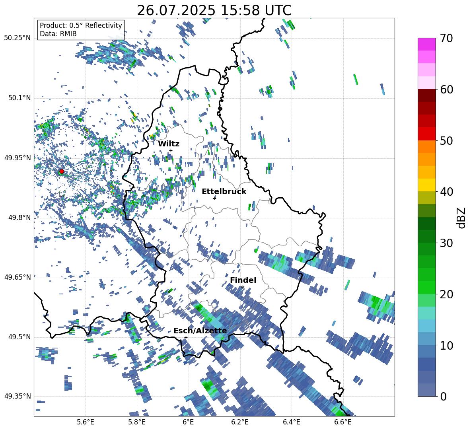The width and height of the screenshot is (471, 430).
Task: Click the red radar site marker
Action: click(62, 171)
